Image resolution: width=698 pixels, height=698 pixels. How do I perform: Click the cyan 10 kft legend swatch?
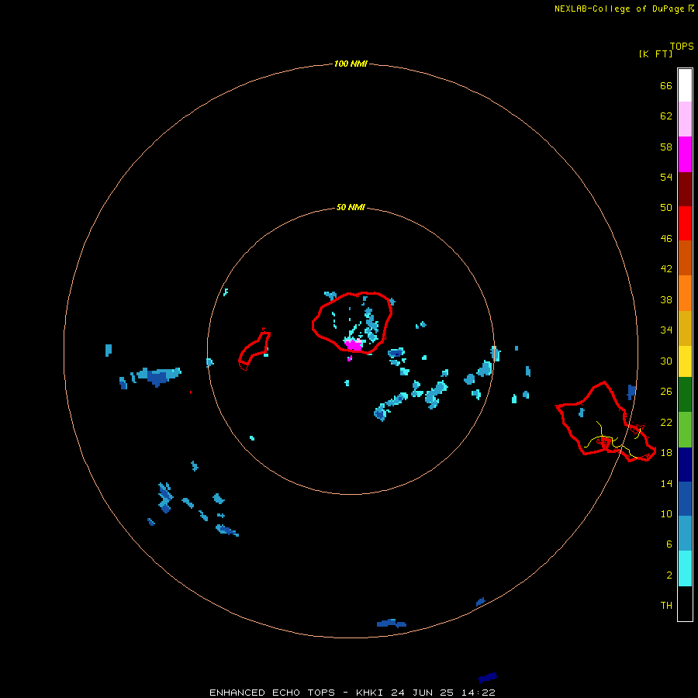[x=685, y=568]
